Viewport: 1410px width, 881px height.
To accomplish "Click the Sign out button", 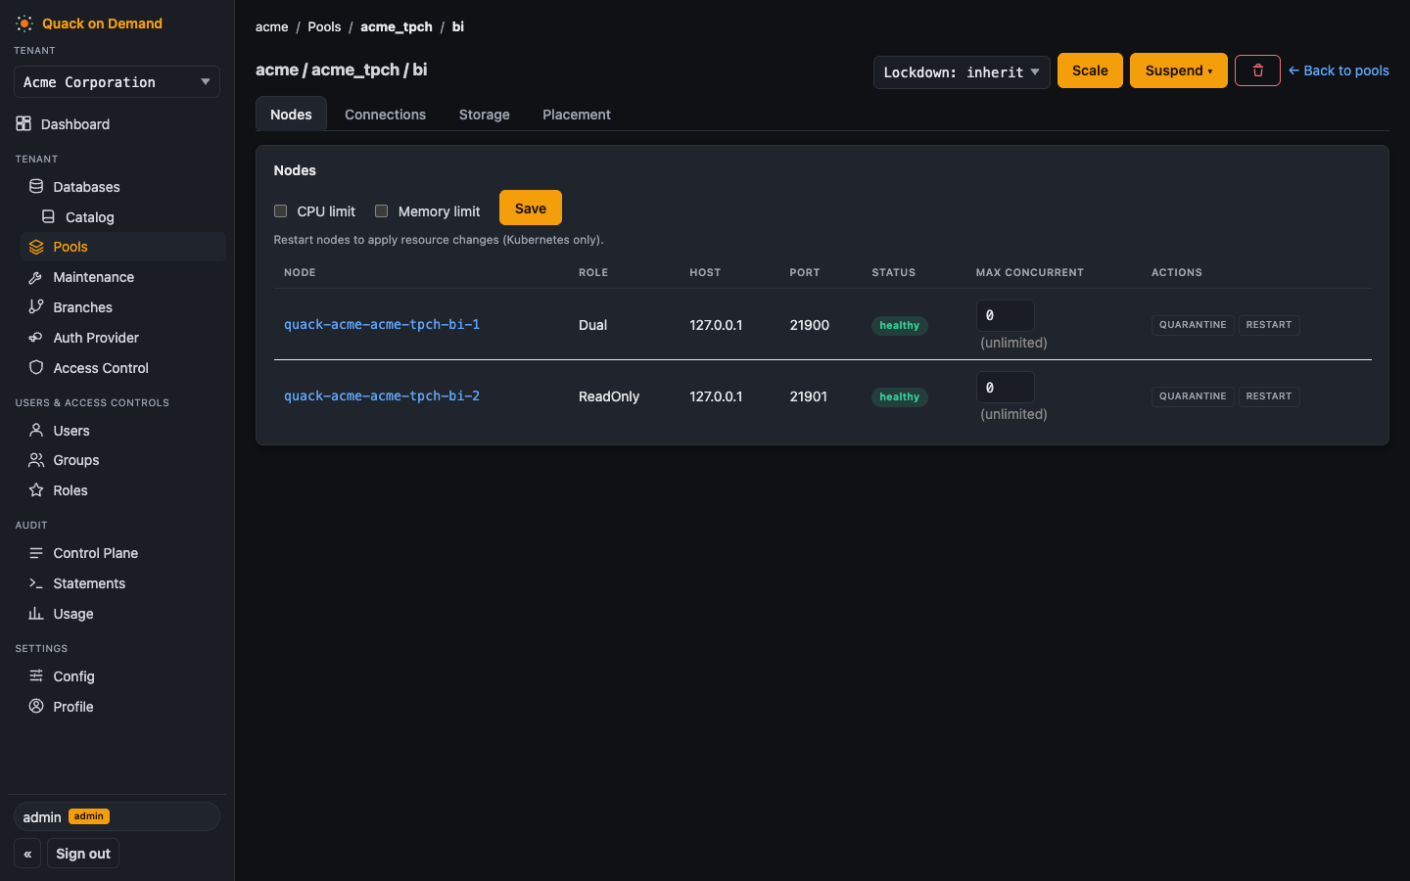I will pyautogui.click(x=83, y=854).
